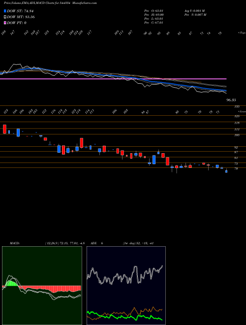Click the Pre C: 67.01 value
The image size is (246, 325).
click(154, 23)
